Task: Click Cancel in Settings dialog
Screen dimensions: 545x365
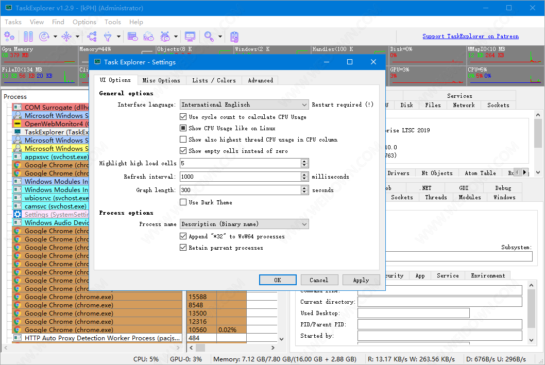Action: tap(319, 280)
